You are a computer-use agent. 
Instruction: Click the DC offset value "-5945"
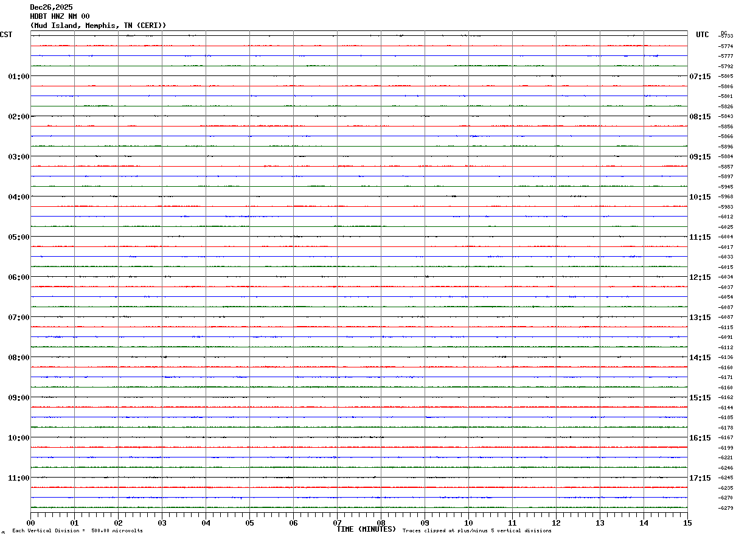tap(726, 187)
